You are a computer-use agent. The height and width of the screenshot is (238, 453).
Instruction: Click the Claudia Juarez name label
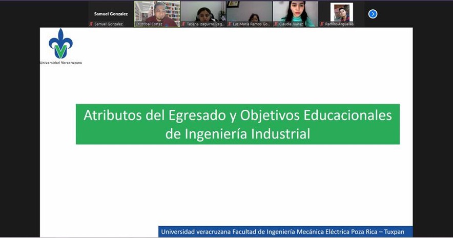coord(291,24)
